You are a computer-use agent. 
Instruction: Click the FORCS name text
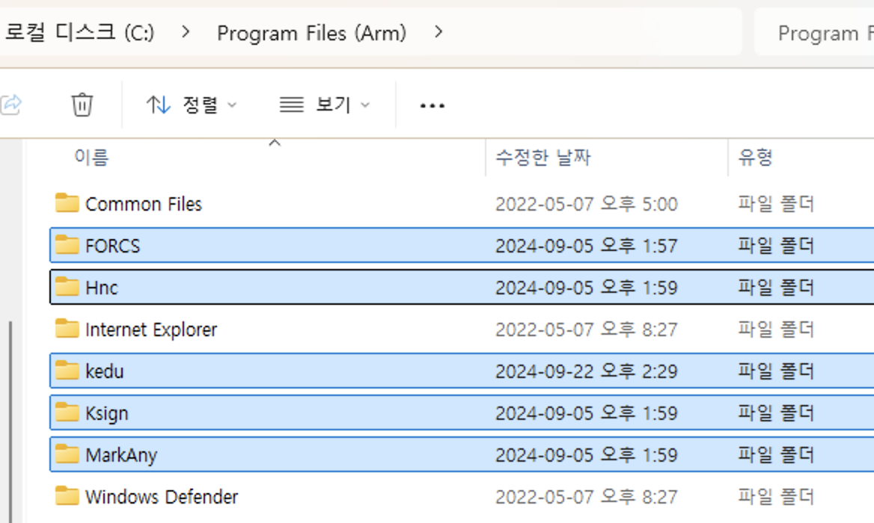pos(112,246)
